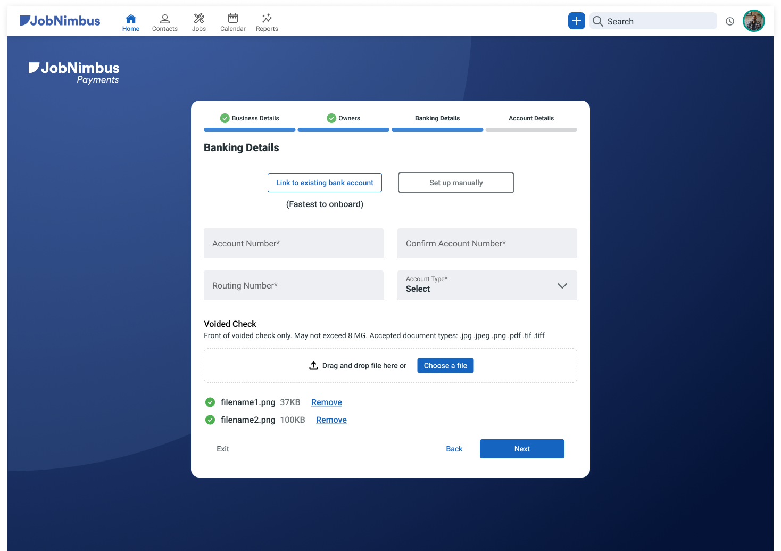This screenshot has width=781, height=551.
Task: Click the JobNimbus logo in the top bar
Action: (60, 21)
